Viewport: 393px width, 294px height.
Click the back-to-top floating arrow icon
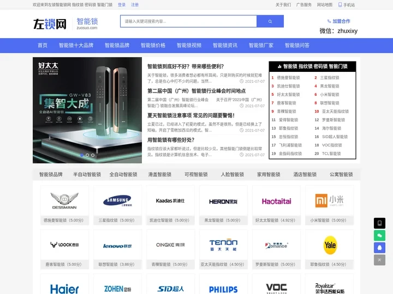(x=379, y=260)
